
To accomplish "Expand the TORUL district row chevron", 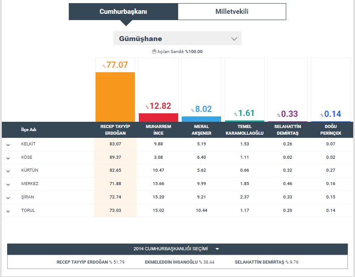I will pos(8,211).
